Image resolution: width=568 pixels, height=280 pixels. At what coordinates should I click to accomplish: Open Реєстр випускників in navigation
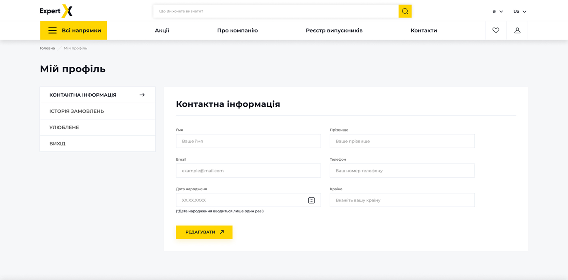click(x=334, y=30)
